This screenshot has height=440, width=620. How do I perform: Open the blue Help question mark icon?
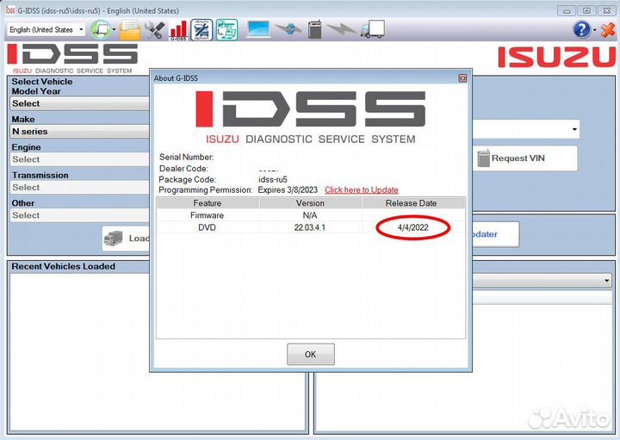pyautogui.click(x=581, y=29)
